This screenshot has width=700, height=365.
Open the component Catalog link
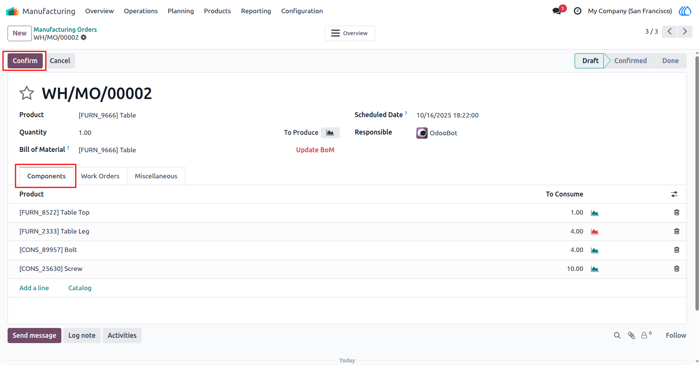(x=80, y=288)
